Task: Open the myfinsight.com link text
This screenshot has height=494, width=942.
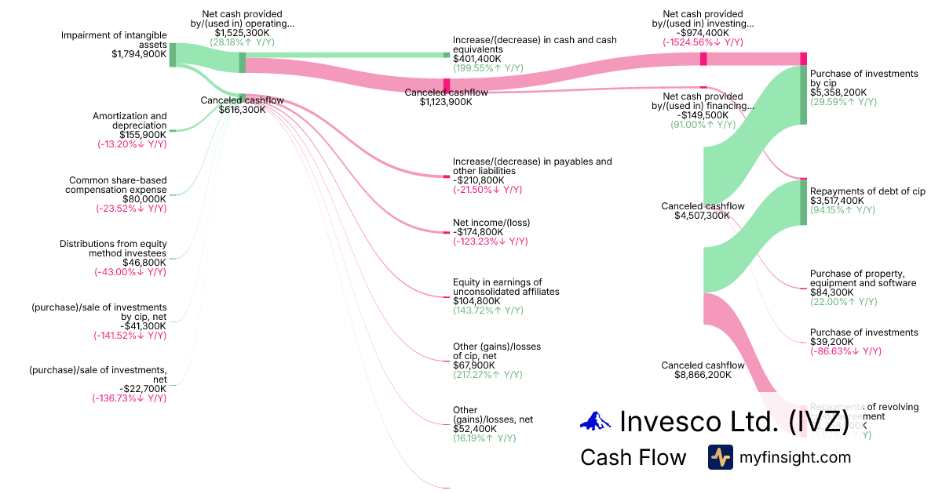Action: click(x=794, y=457)
